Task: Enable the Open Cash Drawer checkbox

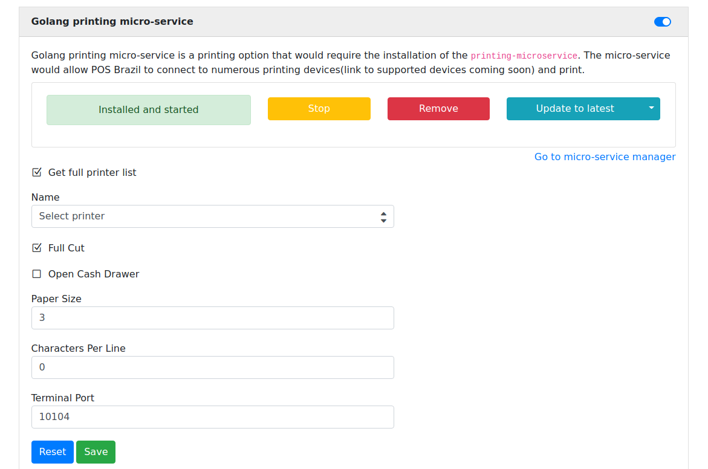Action: (36, 274)
